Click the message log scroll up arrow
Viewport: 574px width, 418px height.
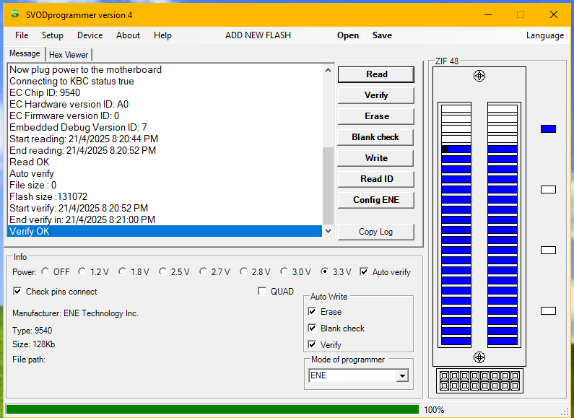[x=328, y=70]
